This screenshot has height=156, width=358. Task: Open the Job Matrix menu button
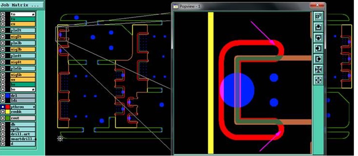click(22, 5)
